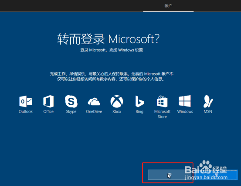Click the heading 转而登录 Microsoft?

coord(109,39)
